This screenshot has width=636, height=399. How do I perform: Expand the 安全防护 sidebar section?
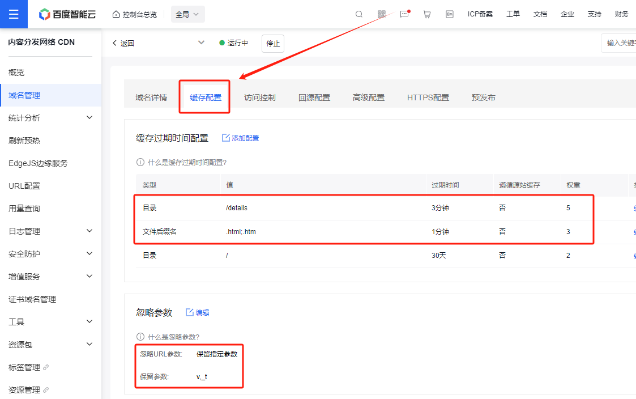[x=89, y=254]
